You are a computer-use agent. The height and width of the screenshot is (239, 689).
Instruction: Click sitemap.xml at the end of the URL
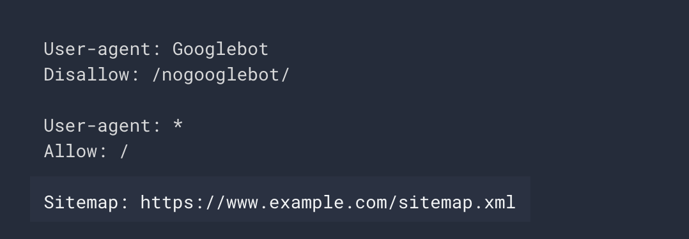pos(457,203)
